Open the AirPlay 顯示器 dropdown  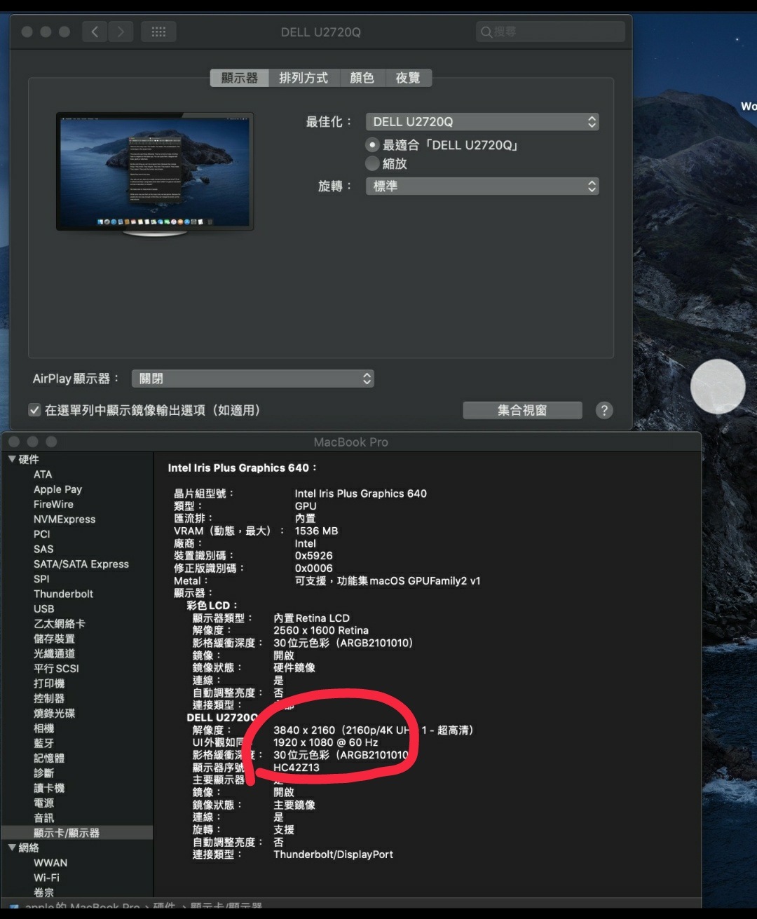(x=252, y=379)
